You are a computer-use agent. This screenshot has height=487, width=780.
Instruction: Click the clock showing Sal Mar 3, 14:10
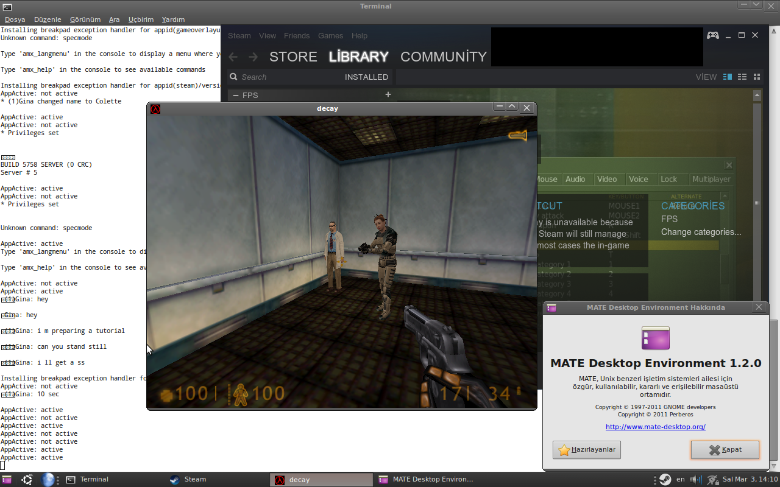point(750,480)
